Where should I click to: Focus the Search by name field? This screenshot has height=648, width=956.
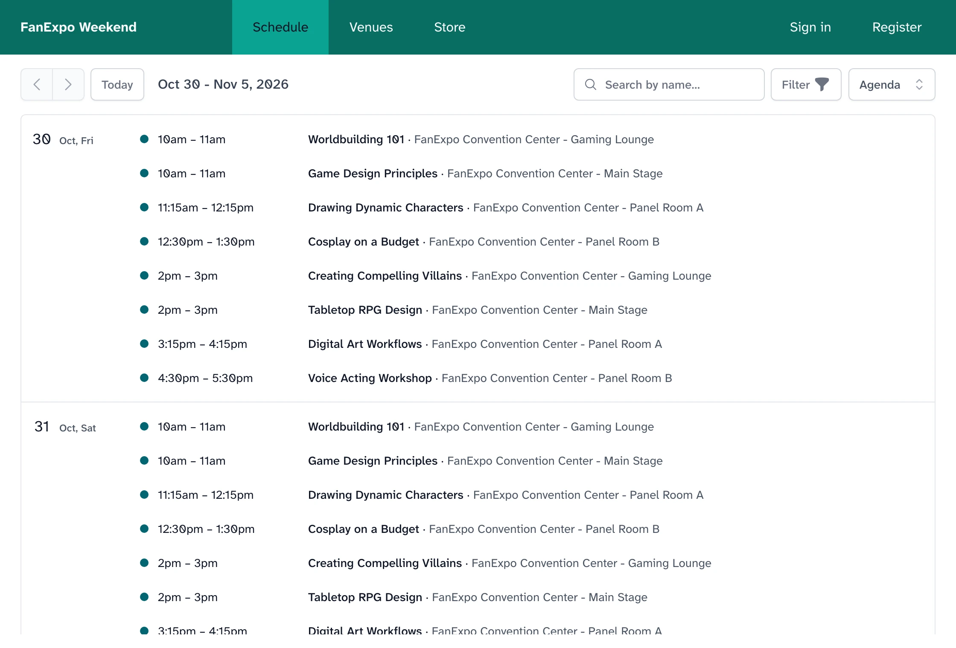(x=669, y=84)
